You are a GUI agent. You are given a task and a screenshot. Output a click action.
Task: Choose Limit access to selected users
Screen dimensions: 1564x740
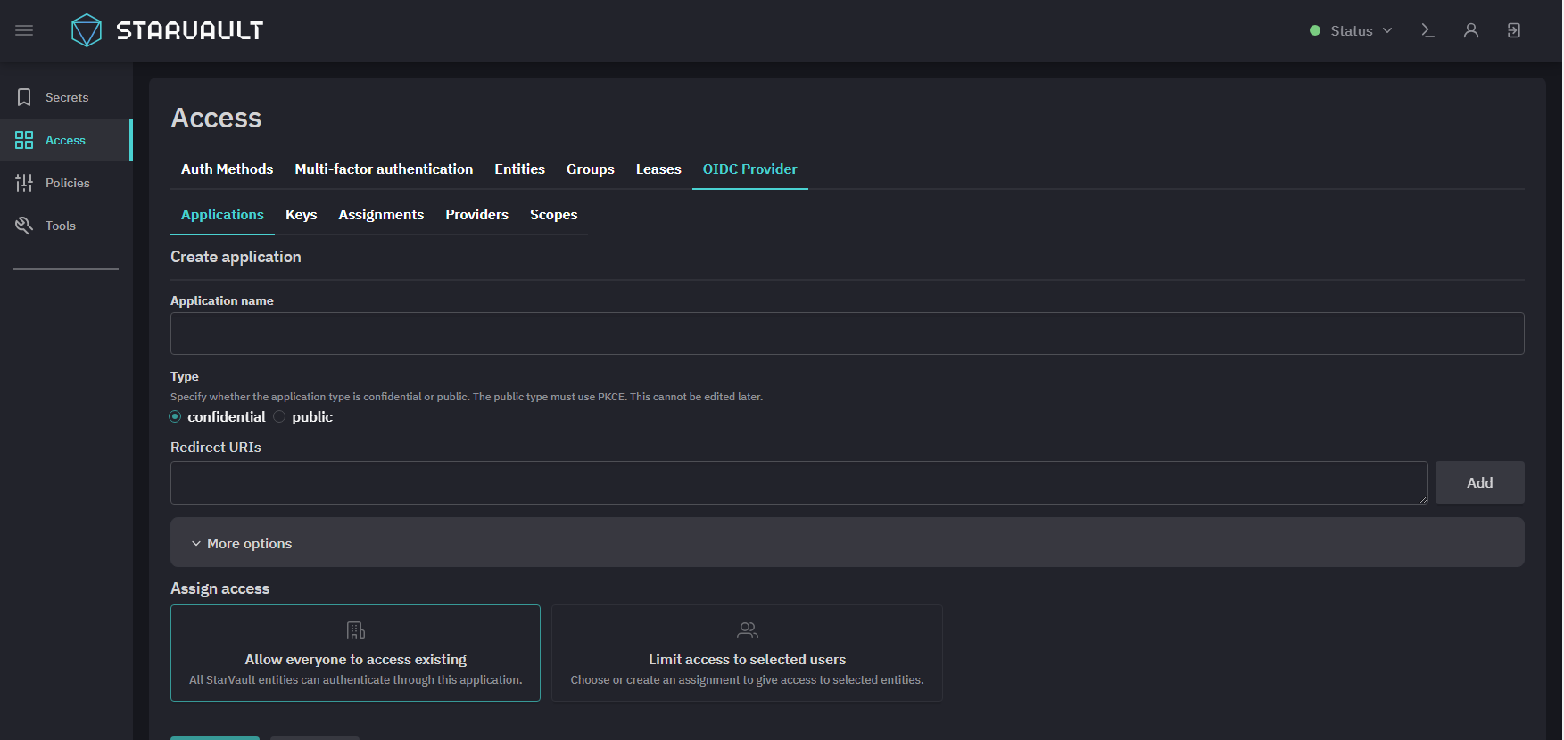click(x=748, y=653)
